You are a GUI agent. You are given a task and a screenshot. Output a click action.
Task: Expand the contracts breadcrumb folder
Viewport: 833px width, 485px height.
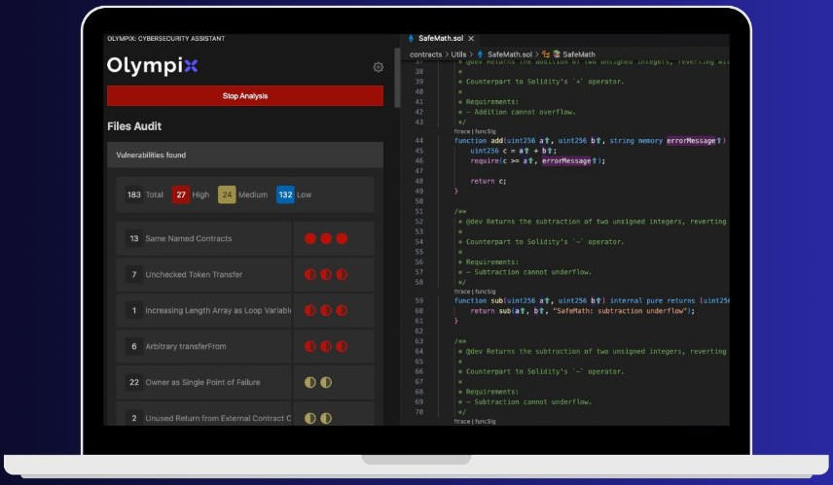[425, 54]
